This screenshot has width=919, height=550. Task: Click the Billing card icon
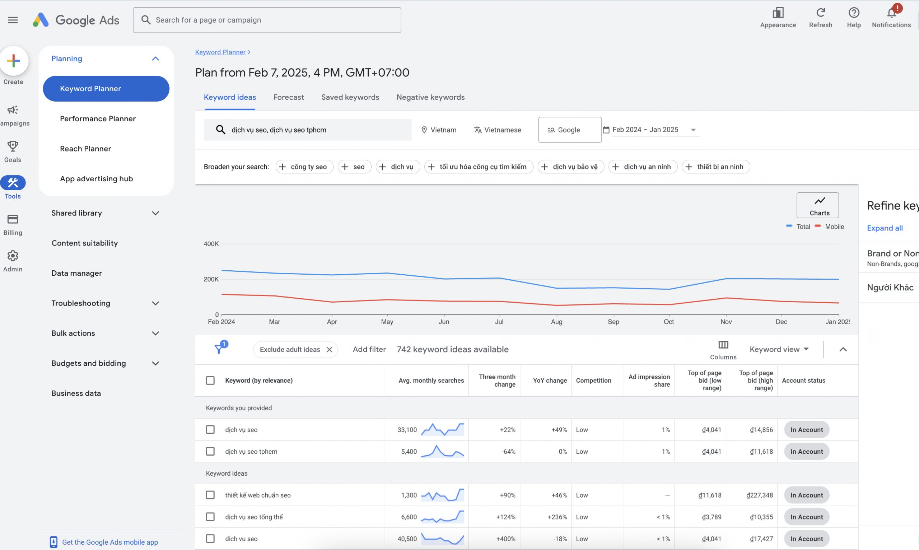[13, 220]
